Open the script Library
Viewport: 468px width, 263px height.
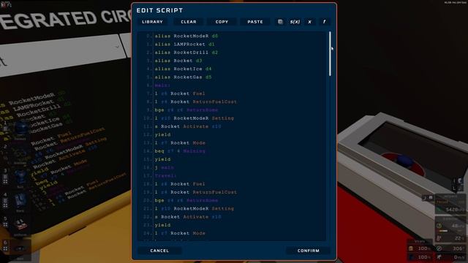point(152,22)
